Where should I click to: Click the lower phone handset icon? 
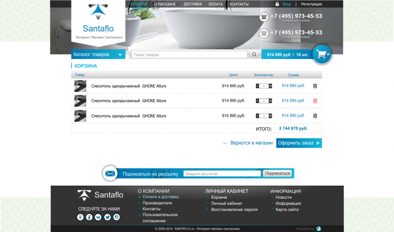click(x=264, y=33)
